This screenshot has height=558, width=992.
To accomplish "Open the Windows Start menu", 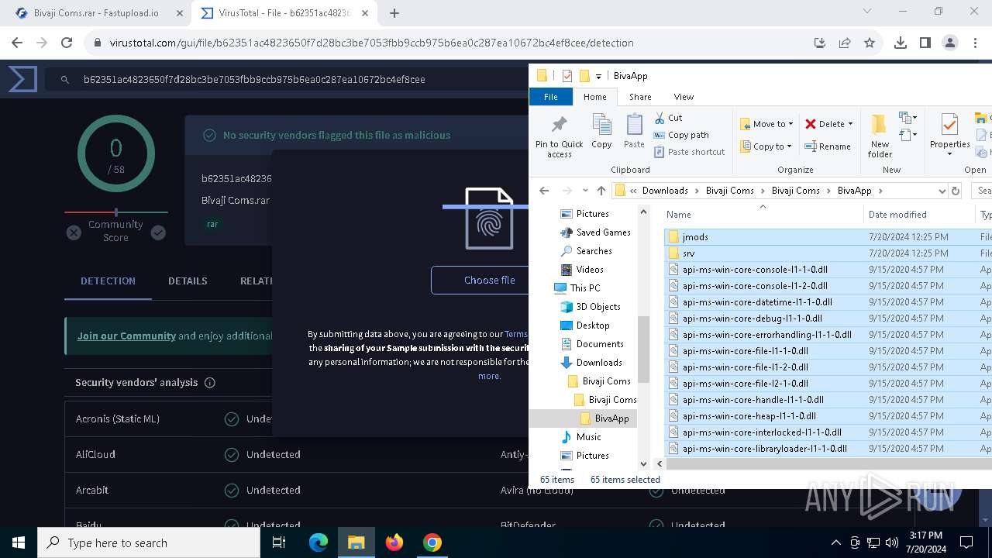I will [19, 542].
